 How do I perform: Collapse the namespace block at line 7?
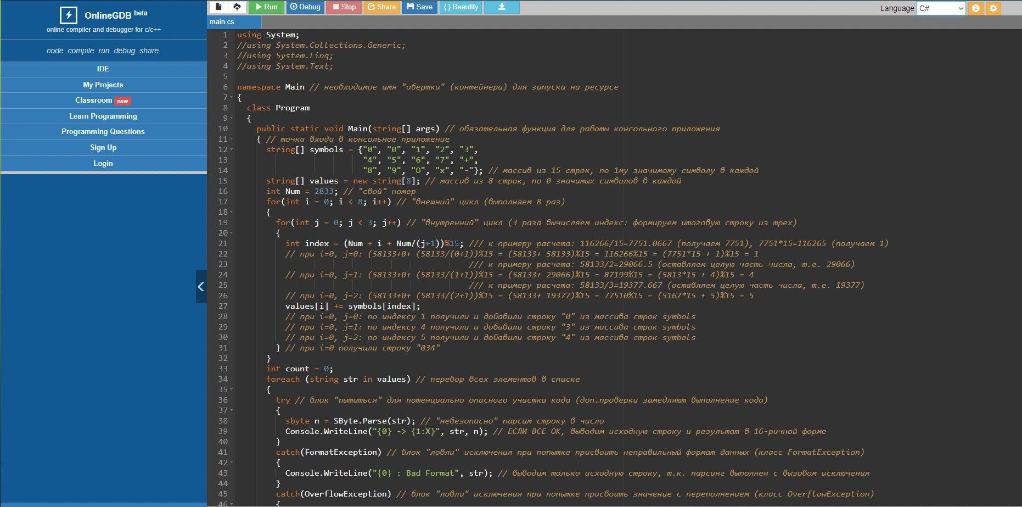click(x=232, y=97)
